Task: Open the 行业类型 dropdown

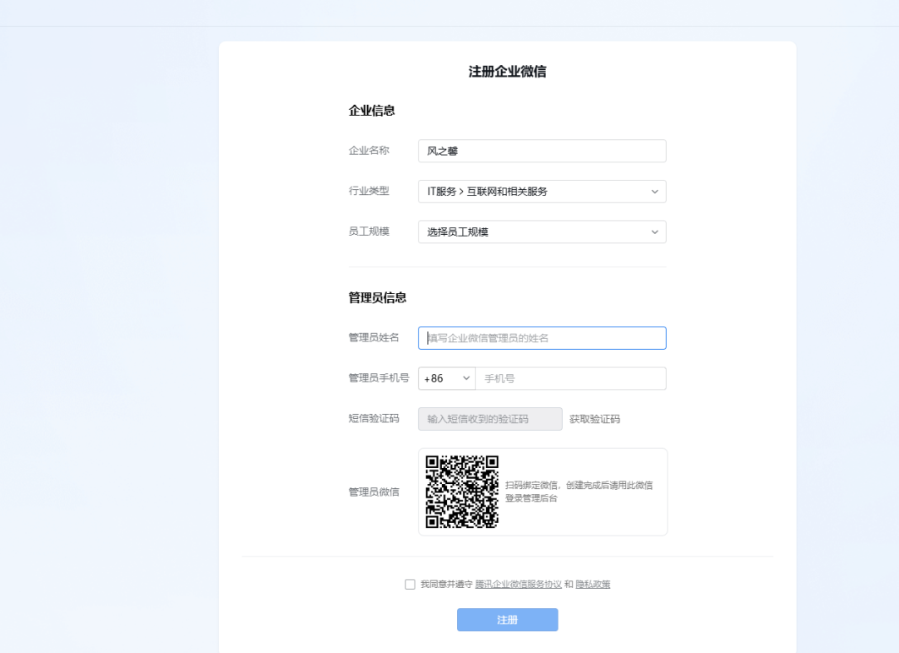Action: tap(542, 192)
